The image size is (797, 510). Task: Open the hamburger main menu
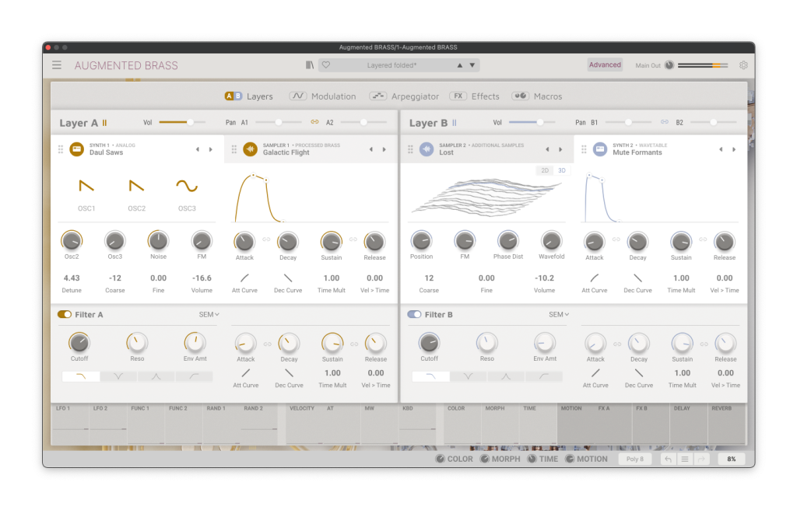click(57, 65)
